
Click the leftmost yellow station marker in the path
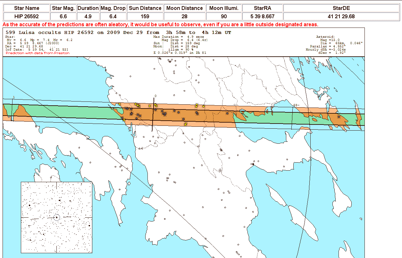[119, 104]
